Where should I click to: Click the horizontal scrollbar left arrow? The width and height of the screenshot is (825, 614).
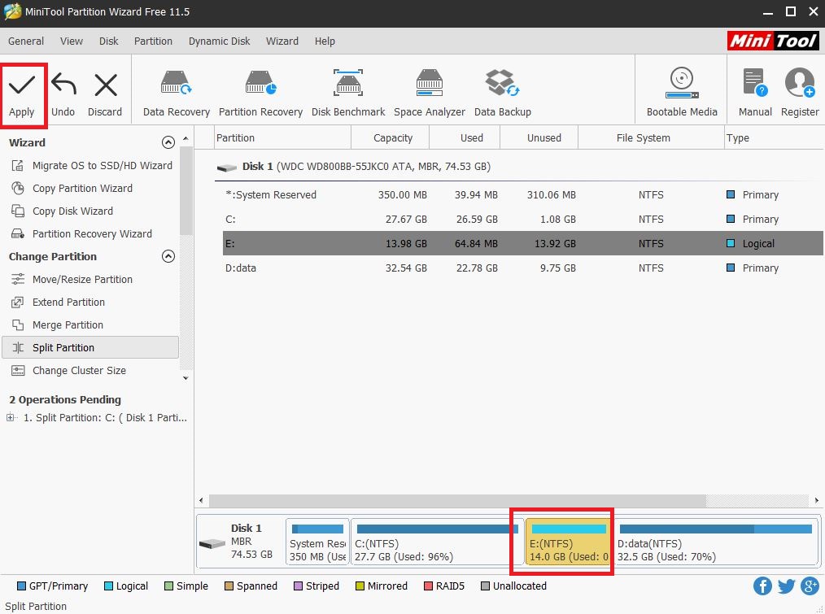pyautogui.click(x=201, y=500)
